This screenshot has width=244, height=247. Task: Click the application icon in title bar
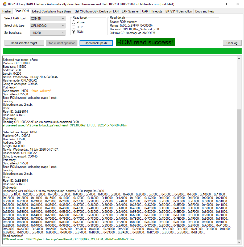click(x=5, y=4)
